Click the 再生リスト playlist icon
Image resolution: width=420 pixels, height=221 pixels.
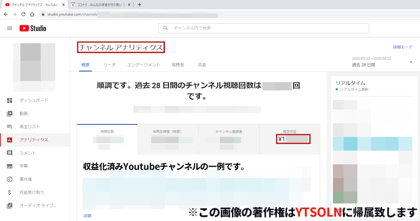point(10,127)
